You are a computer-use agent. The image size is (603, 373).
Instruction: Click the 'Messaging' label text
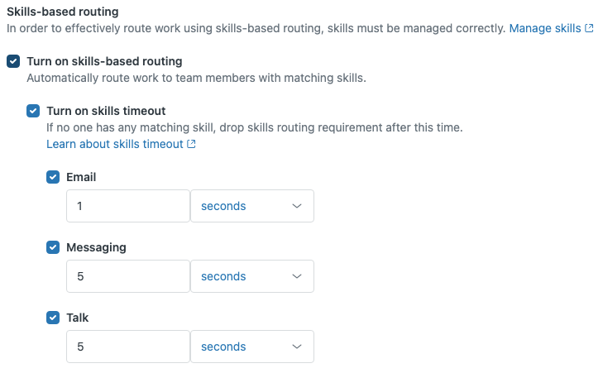[96, 247]
